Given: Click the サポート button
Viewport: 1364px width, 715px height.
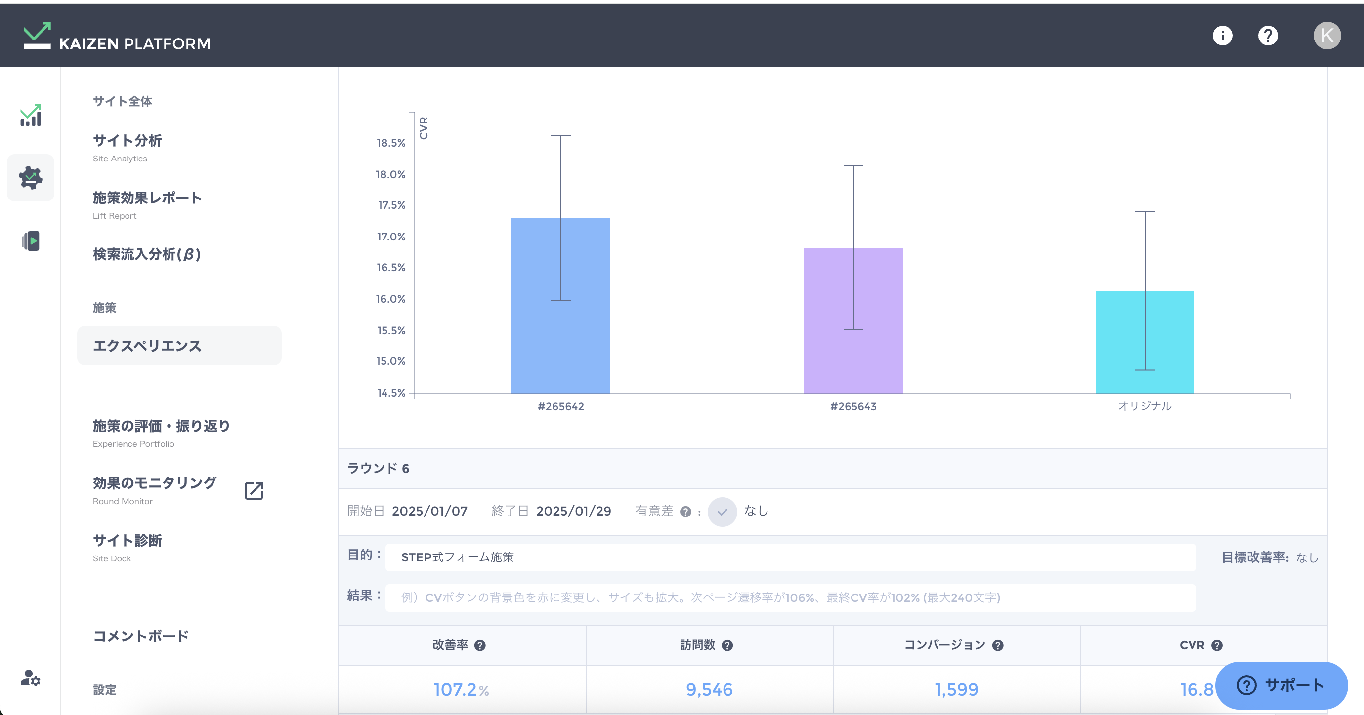Looking at the screenshot, I should point(1281,685).
